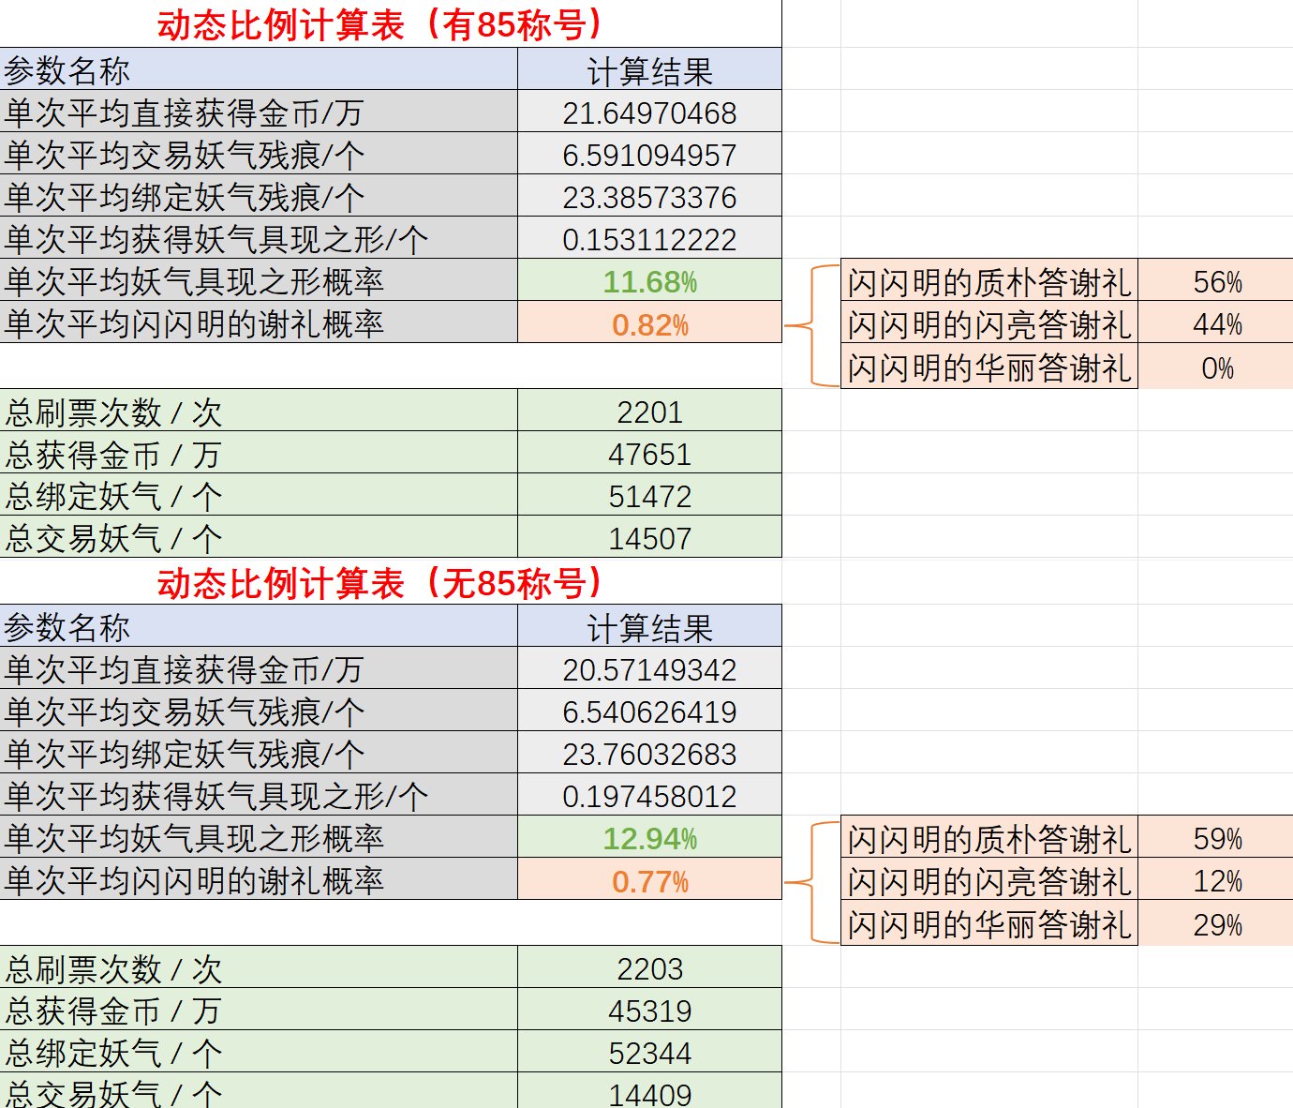Image resolution: width=1293 pixels, height=1108 pixels.
Task: Click the 总获得金币 value 47651
Action: pos(650,454)
